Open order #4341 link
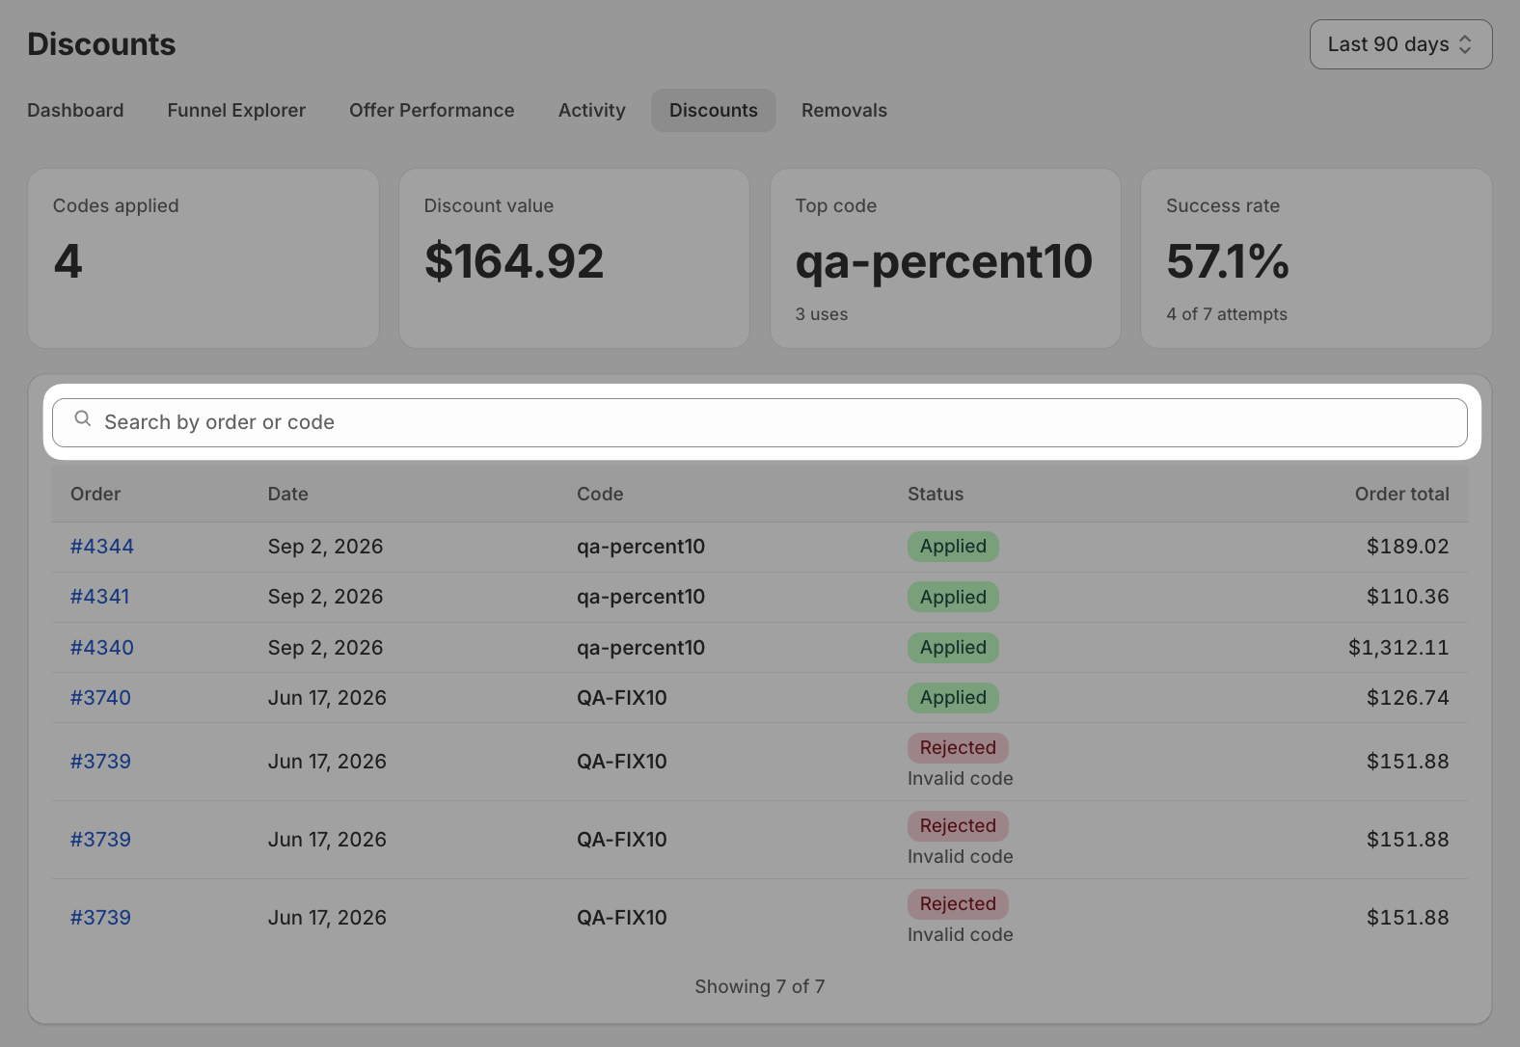The height and width of the screenshot is (1047, 1520). (99, 597)
